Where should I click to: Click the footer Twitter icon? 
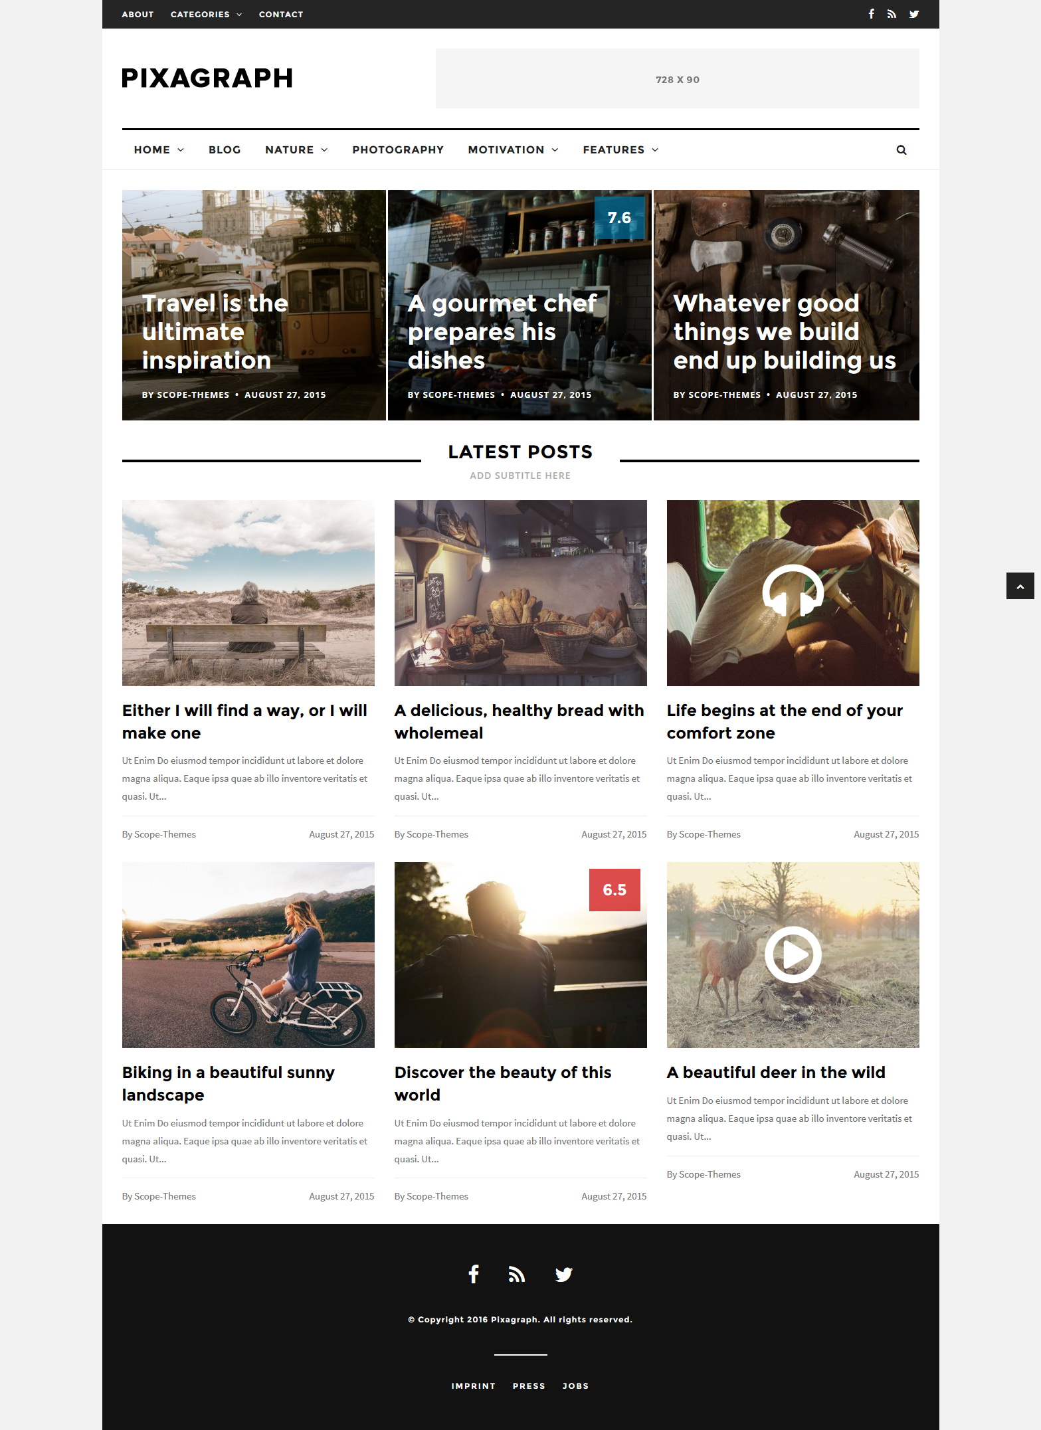click(563, 1274)
